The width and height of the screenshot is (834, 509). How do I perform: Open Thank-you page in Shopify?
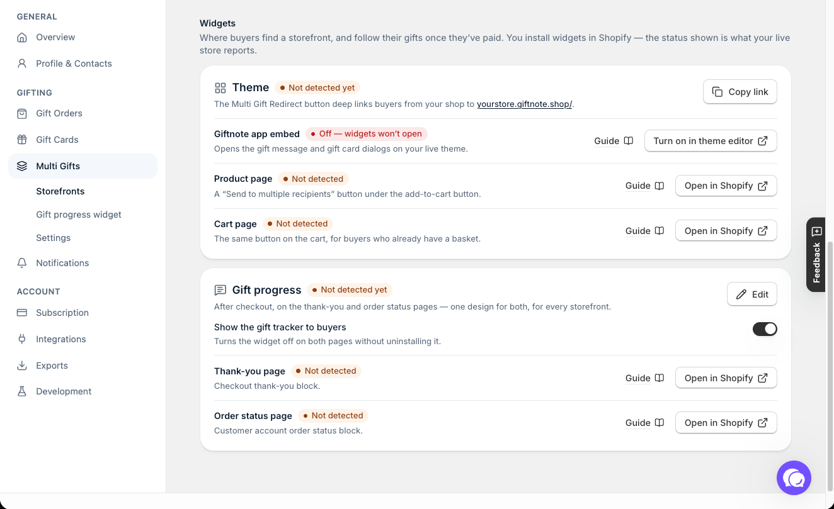click(726, 378)
